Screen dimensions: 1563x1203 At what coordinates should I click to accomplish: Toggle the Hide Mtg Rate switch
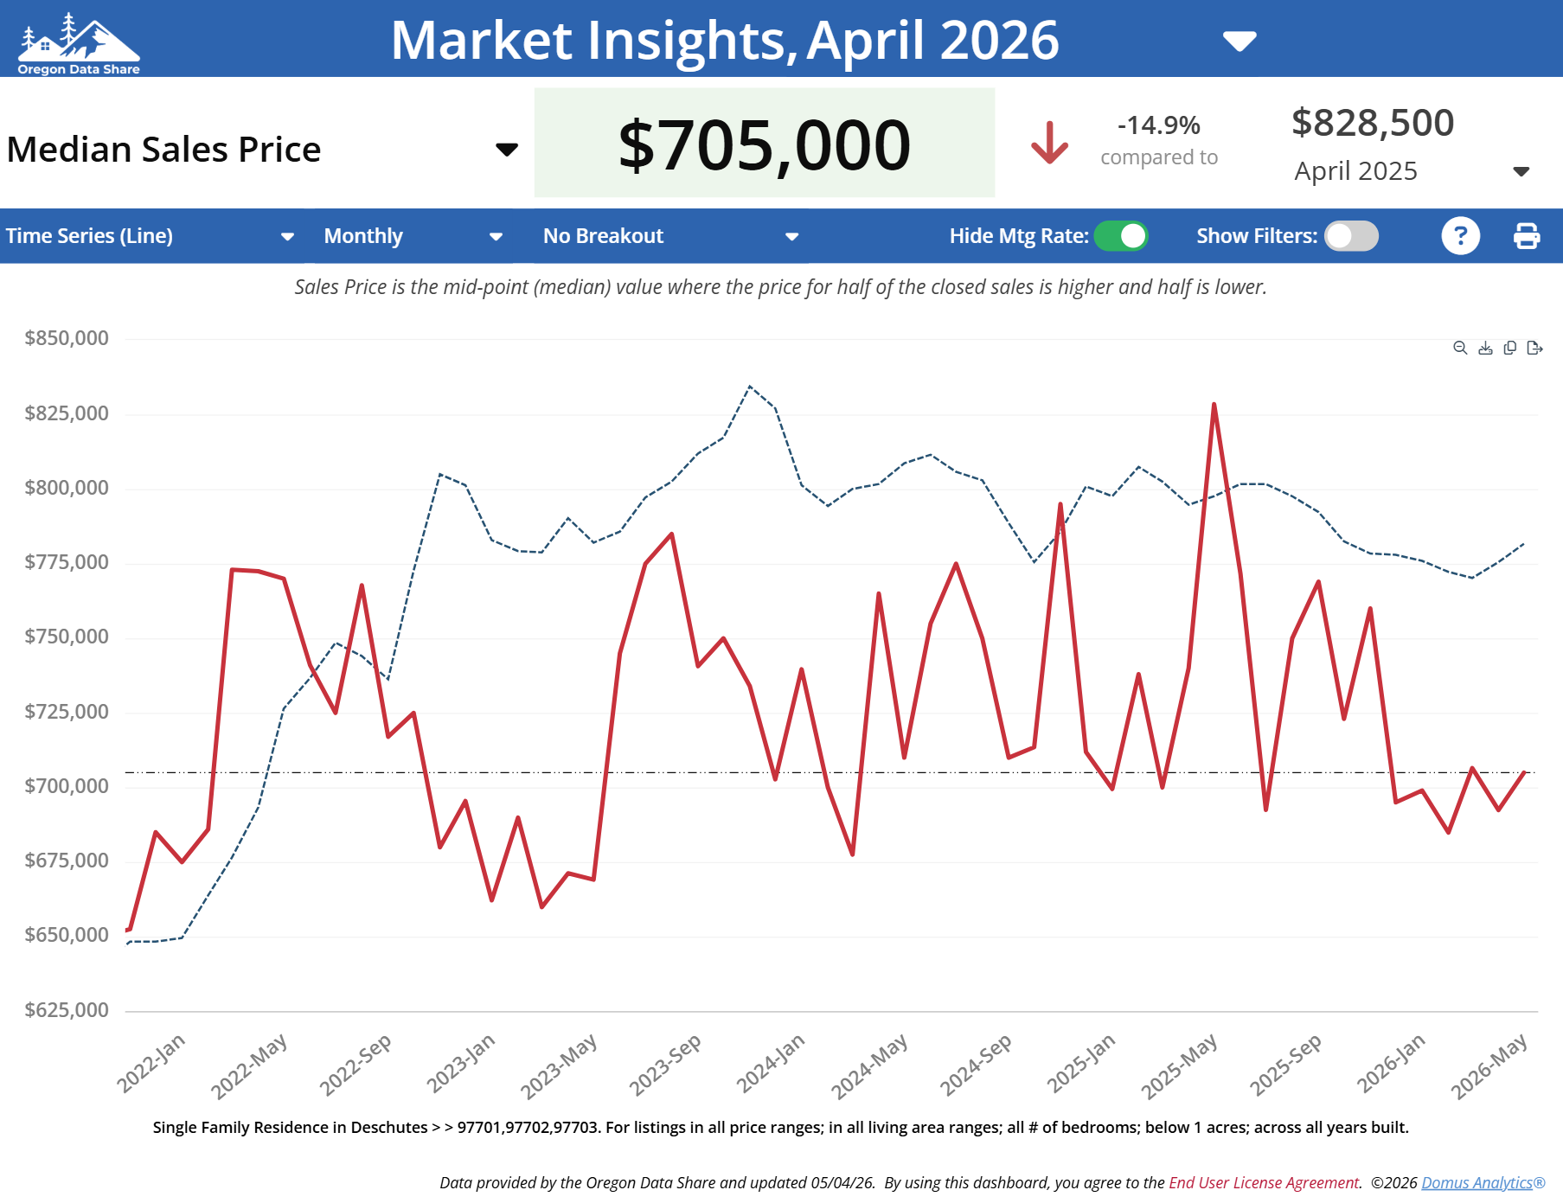(x=1121, y=235)
